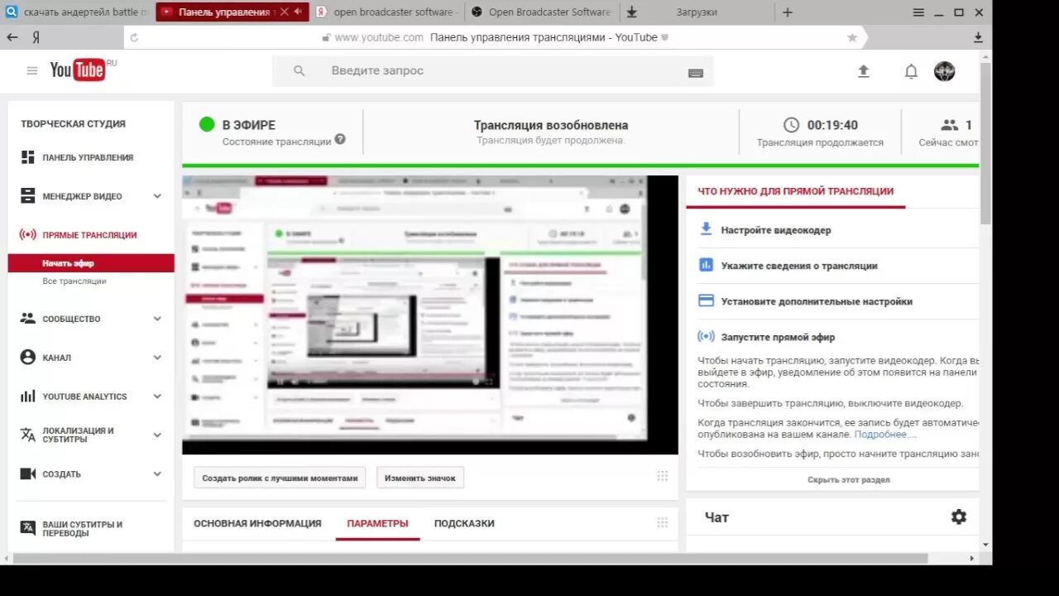This screenshot has width=1059, height=596.
Task: Click drag handle grid beside Изменить значок
Action: click(x=663, y=477)
